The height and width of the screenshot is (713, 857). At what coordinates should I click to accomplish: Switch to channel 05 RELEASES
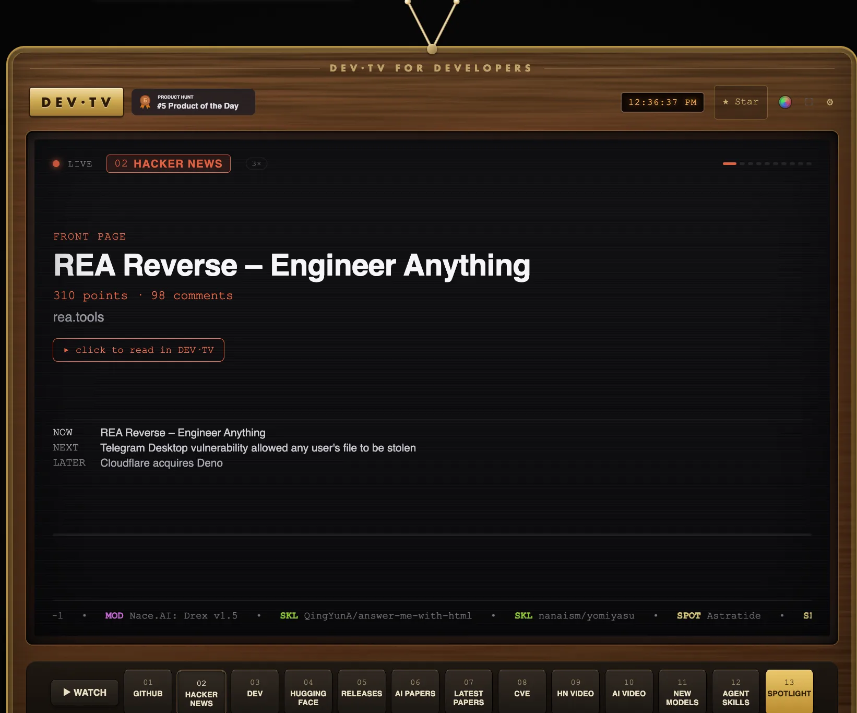tap(362, 691)
